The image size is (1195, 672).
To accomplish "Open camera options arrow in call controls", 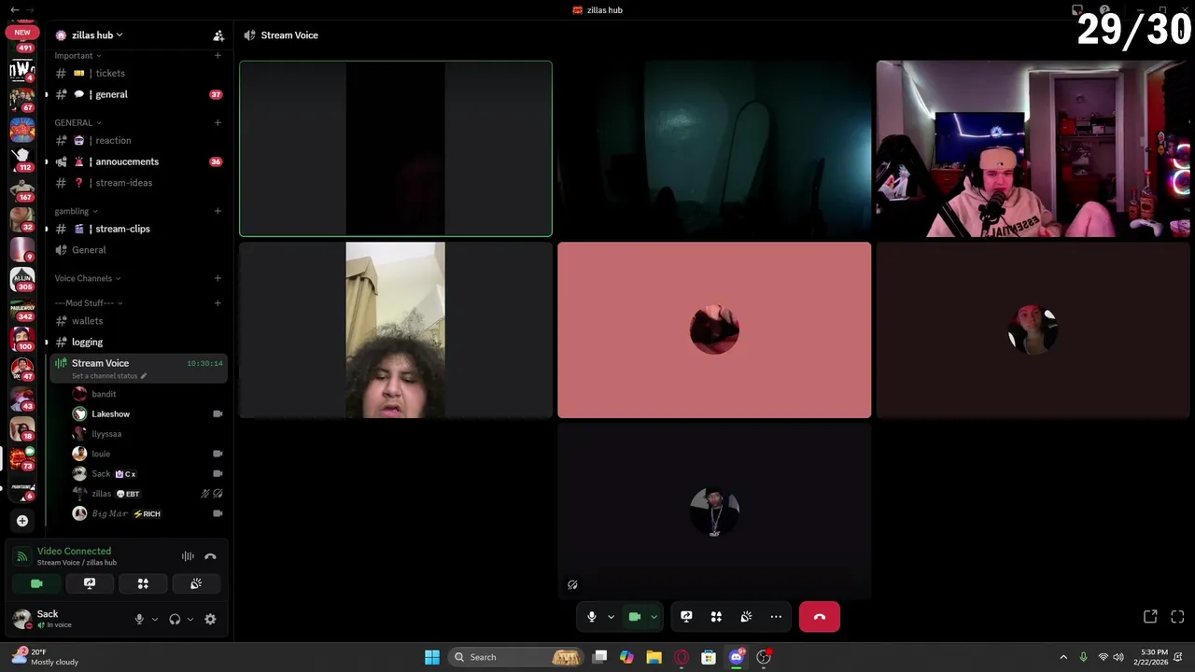I will point(654,617).
